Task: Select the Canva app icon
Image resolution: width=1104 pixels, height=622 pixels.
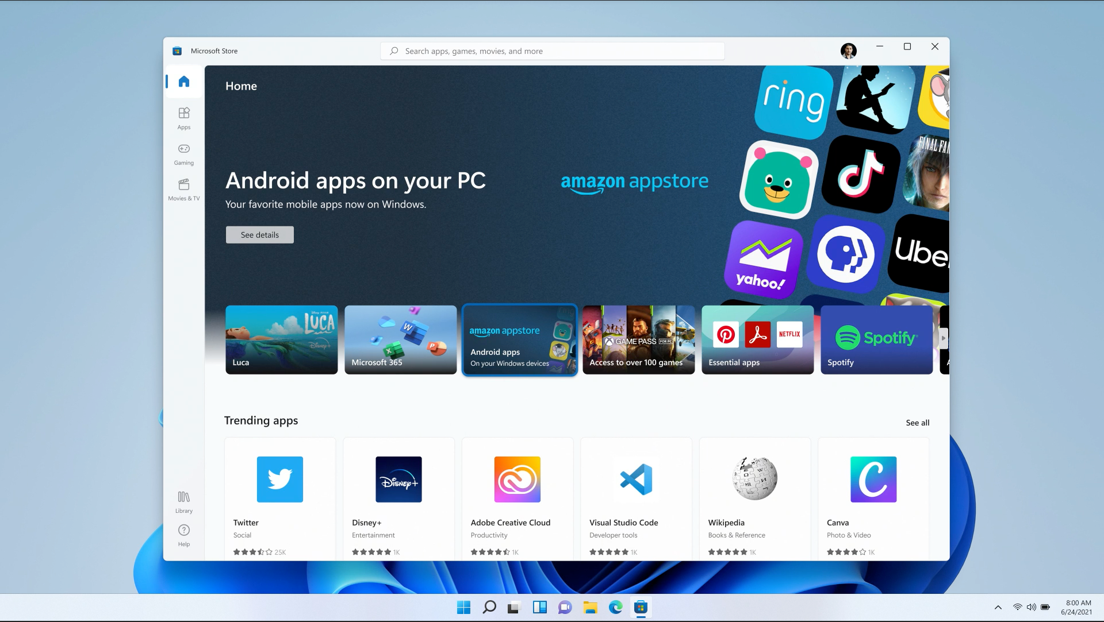Action: pos(873,479)
